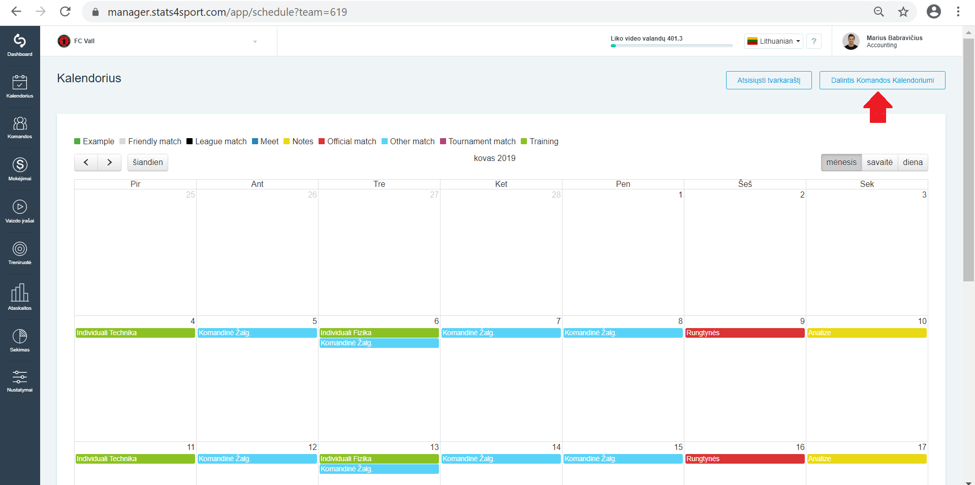Click the Training legend color swatch
The width and height of the screenshot is (975, 485).
[x=524, y=141]
